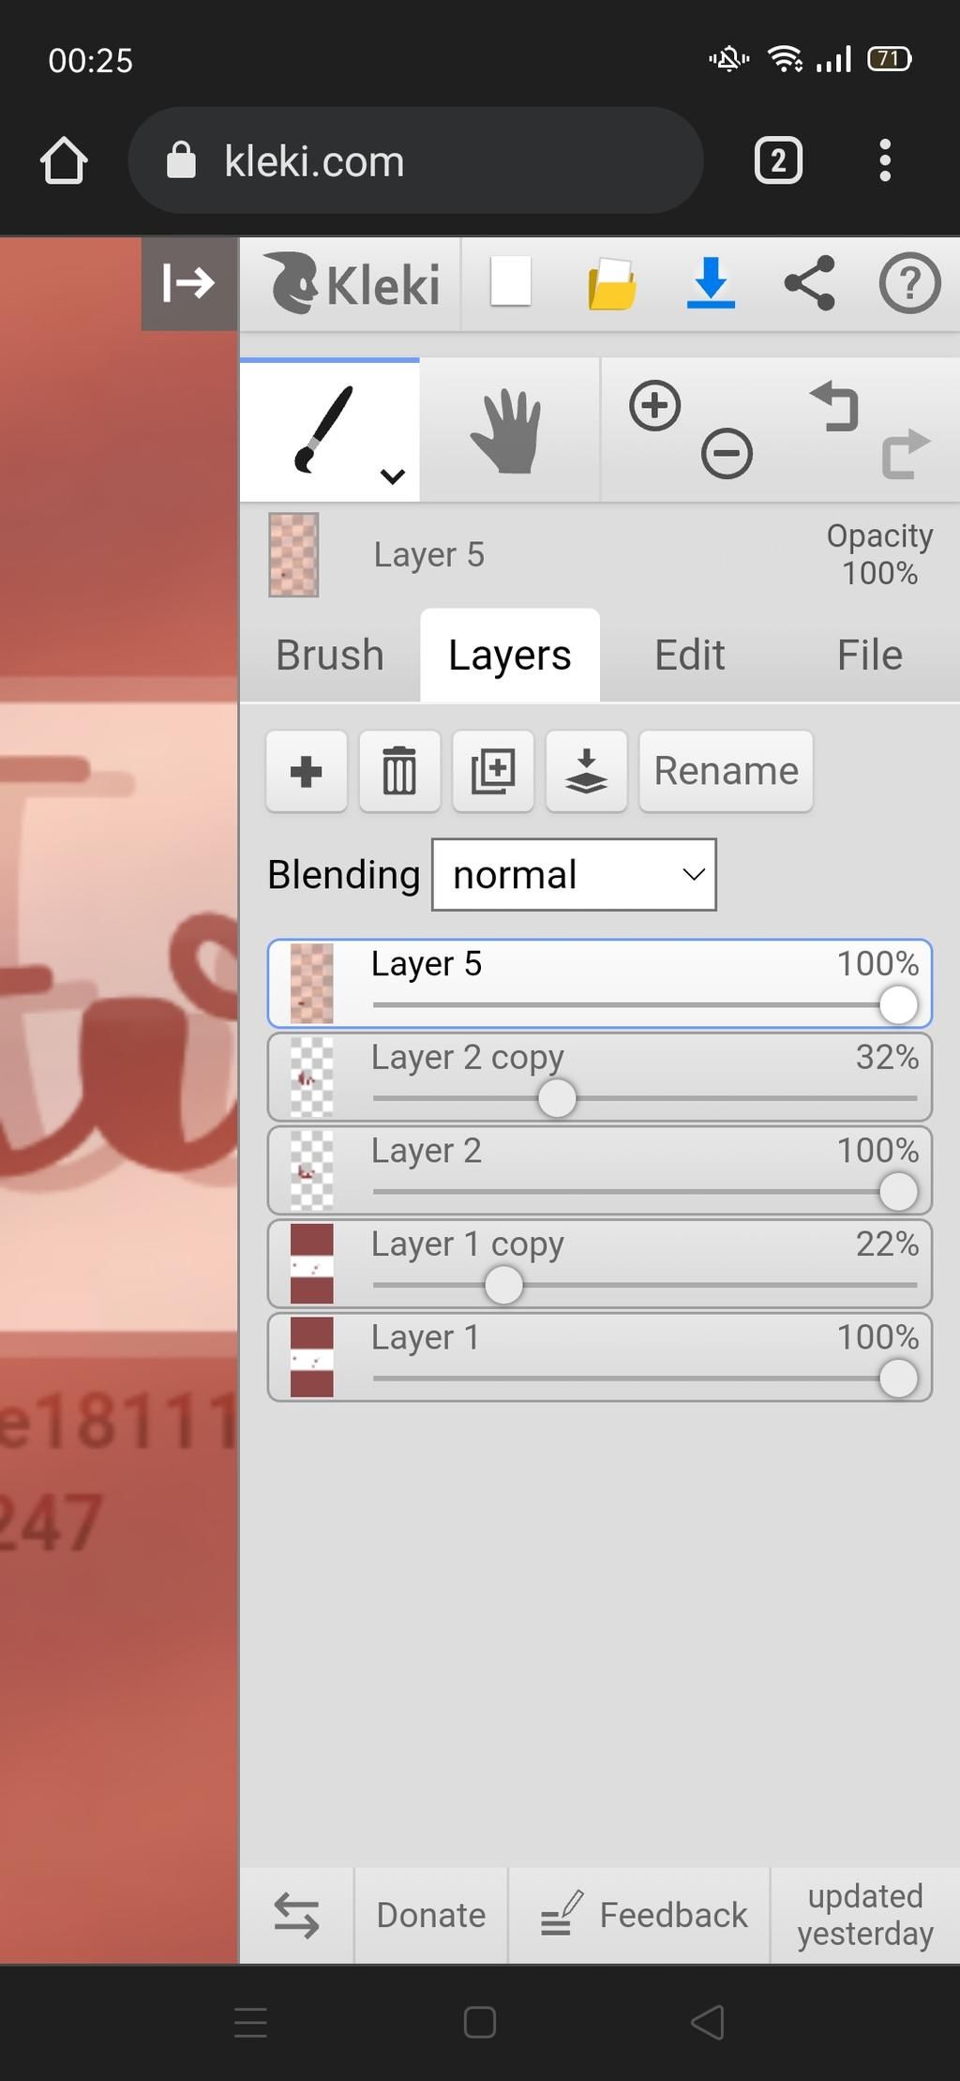This screenshot has height=2081, width=960.
Task: Toggle panel side with swap arrows
Action: tap(296, 1914)
